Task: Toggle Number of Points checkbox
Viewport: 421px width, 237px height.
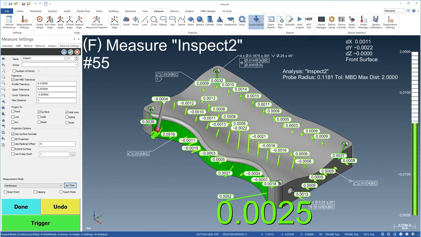Action: [x=14, y=71]
